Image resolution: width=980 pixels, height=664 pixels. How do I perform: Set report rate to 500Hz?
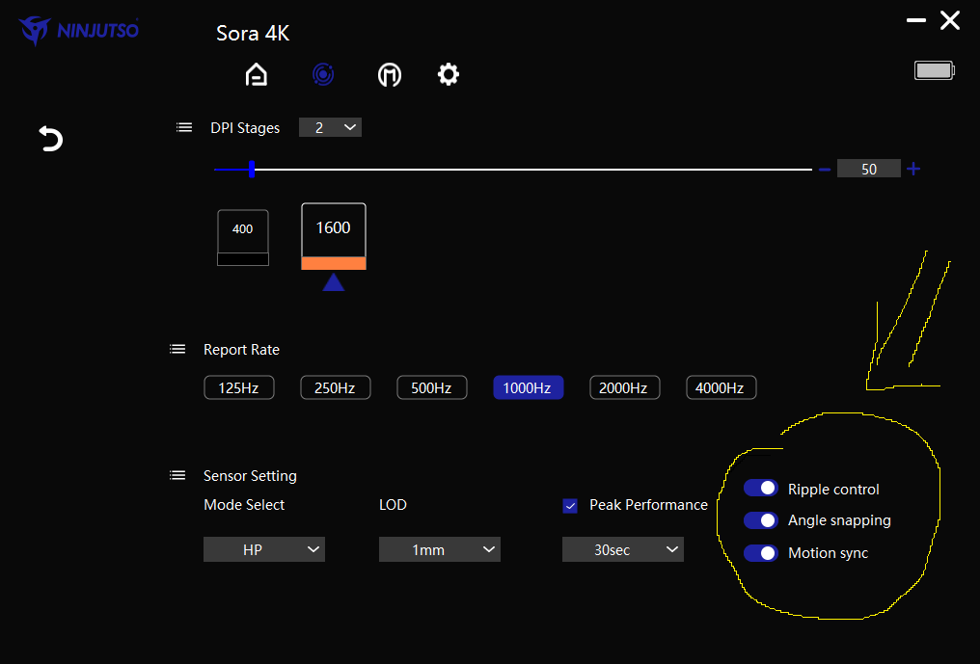point(432,387)
